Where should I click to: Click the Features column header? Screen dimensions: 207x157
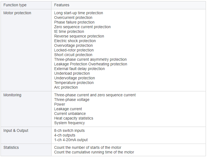(62, 5)
